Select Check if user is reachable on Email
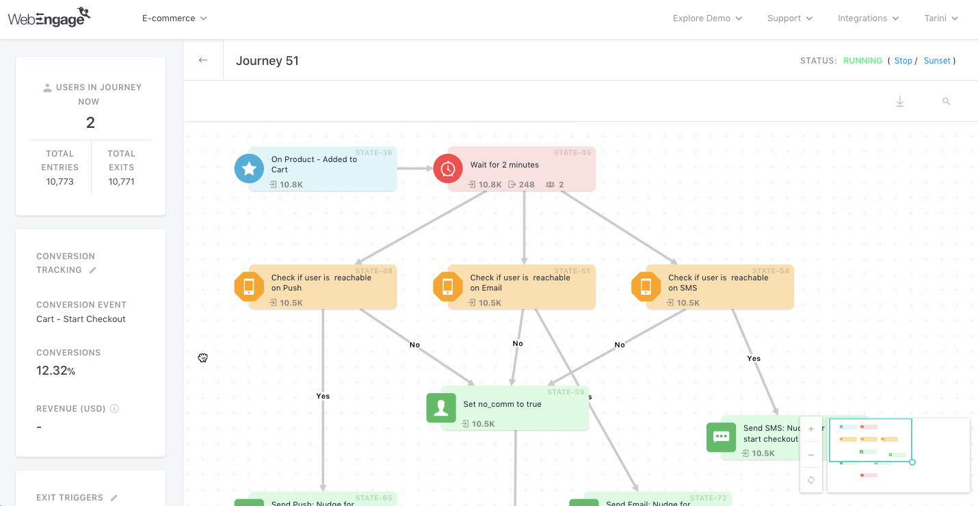The width and height of the screenshot is (978, 506). tap(521, 287)
